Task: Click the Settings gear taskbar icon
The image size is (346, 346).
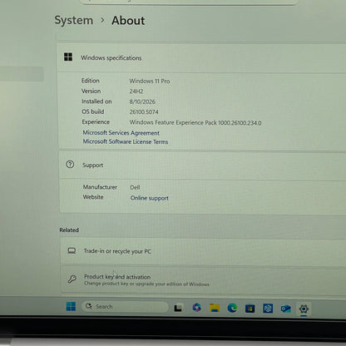Action: [x=304, y=309]
